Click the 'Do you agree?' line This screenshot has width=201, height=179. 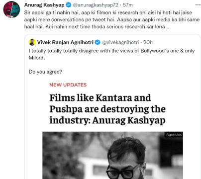tap(45, 72)
